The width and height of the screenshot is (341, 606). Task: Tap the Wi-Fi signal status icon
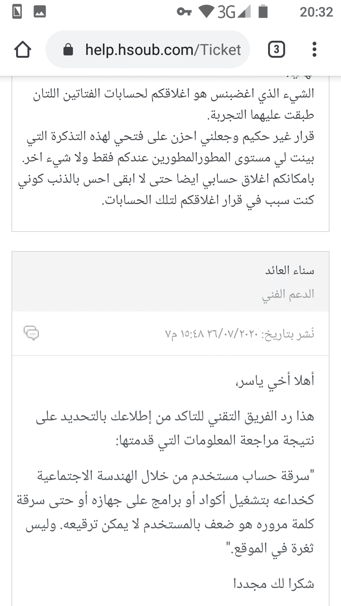(x=206, y=12)
